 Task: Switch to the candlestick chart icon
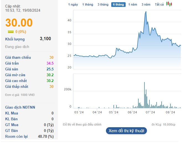click(169, 4)
